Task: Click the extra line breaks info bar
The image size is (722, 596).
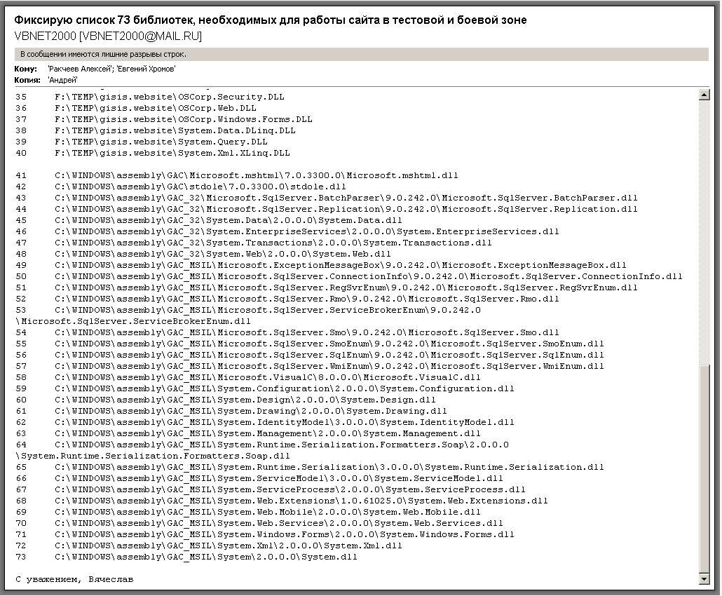Action: 362,54
